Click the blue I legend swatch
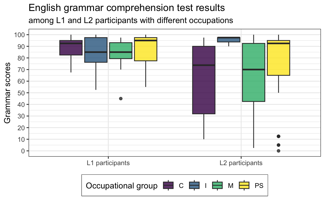Screen dimensions: 325x200 tap(194, 186)
